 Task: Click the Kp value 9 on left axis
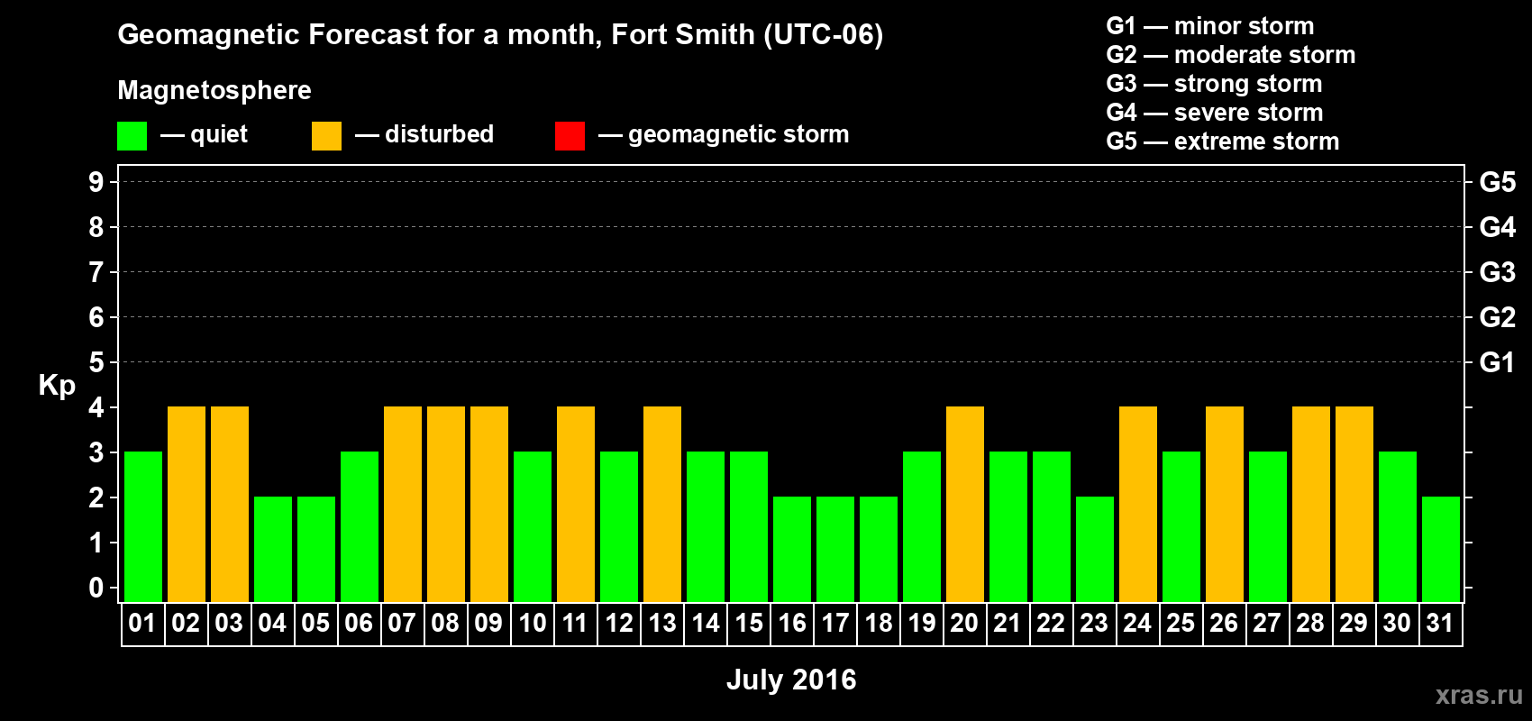96,182
